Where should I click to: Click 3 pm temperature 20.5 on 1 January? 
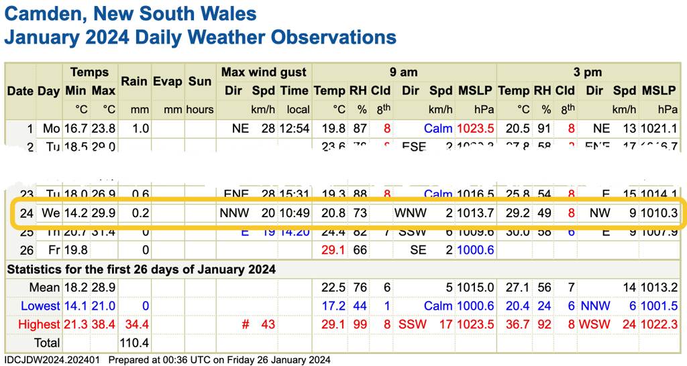pyautogui.click(x=517, y=129)
